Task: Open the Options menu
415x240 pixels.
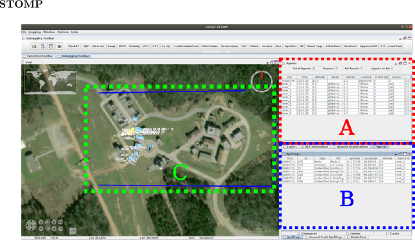Action: point(63,32)
